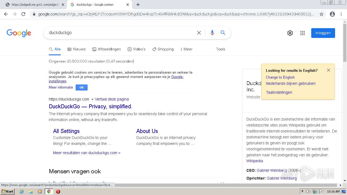Choose Nederlands blijven gebruiken
The width and height of the screenshot is (347, 195).
click(291, 83)
